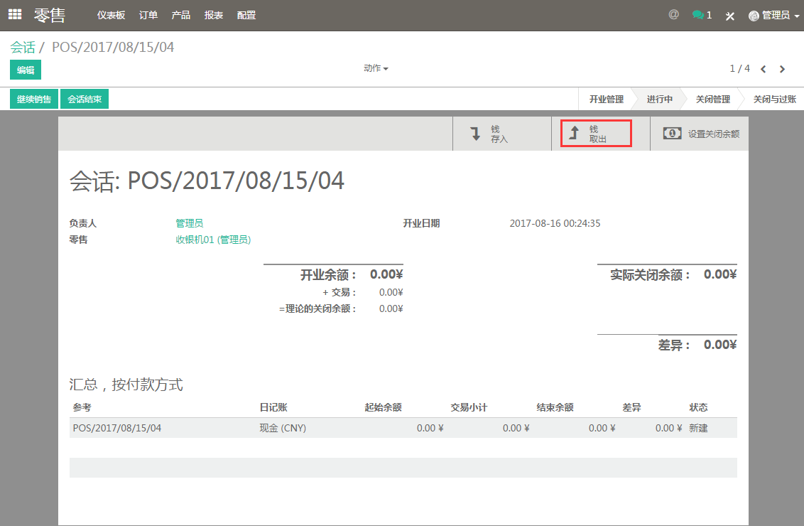Click the 状态 column header
This screenshot has width=804, height=526.
click(x=698, y=407)
